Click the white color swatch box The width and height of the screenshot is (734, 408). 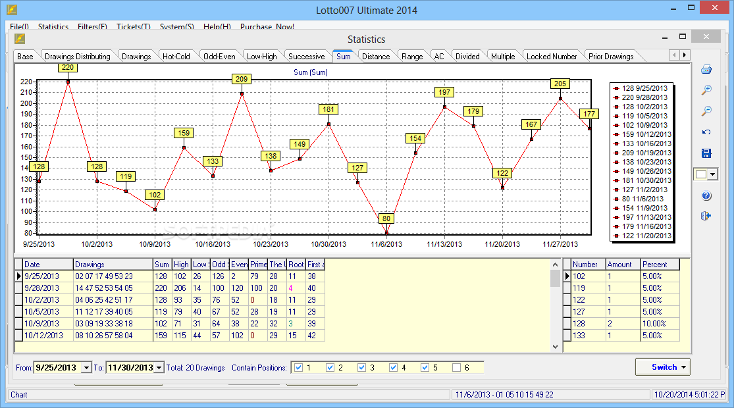[x=701, y=174]
